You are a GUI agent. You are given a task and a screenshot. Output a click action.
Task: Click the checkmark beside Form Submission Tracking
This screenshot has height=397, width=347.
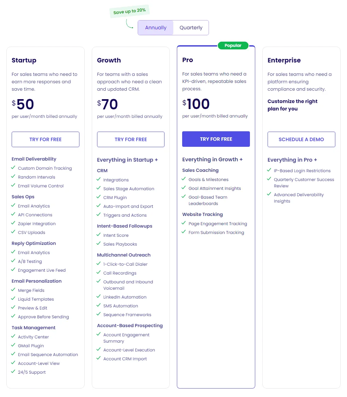tap(184, 232)
